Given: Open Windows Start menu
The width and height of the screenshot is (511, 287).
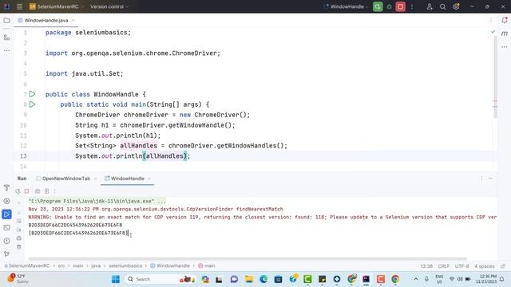Looking at the screenshot, I should click(x=116, y=279).
